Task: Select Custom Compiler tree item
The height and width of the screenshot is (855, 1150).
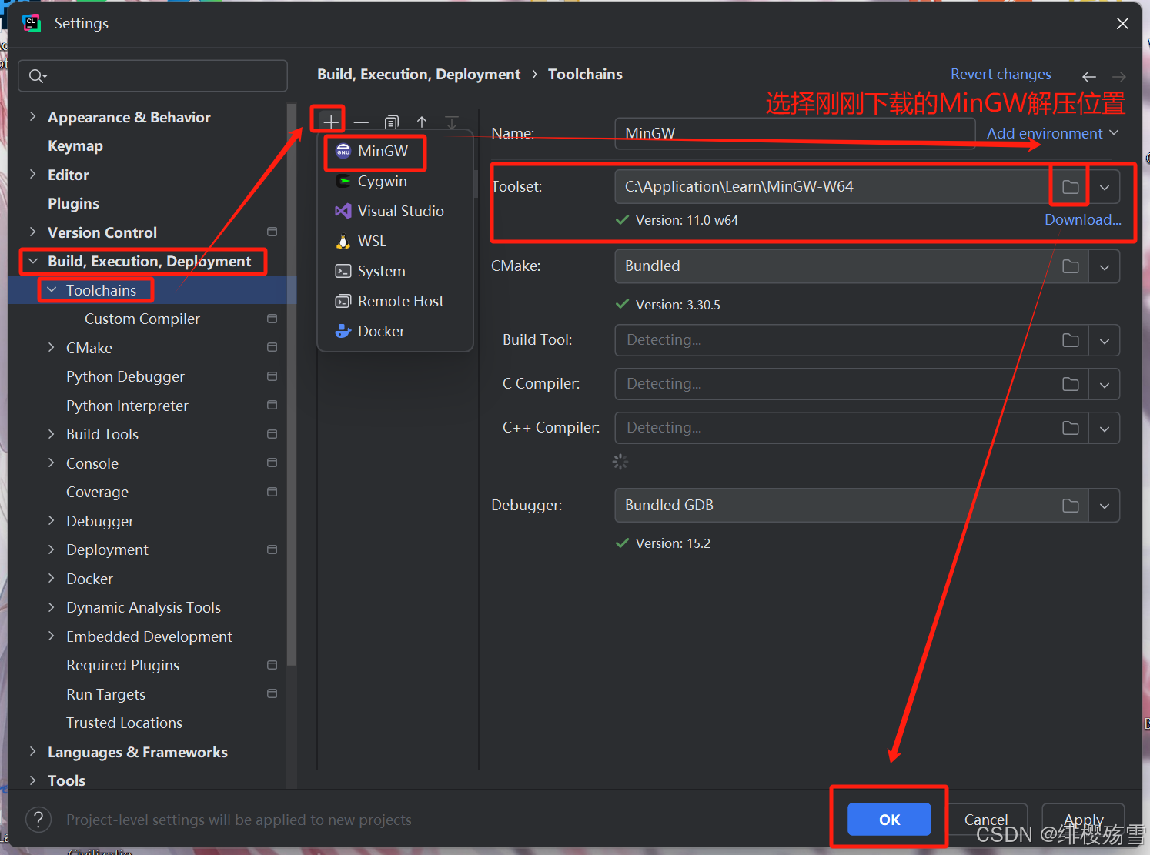Action: [x=142, y=319]
